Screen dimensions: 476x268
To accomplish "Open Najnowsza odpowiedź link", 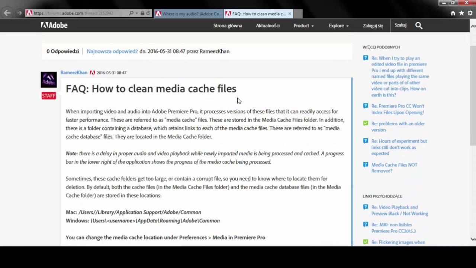I will pos(112,51).
